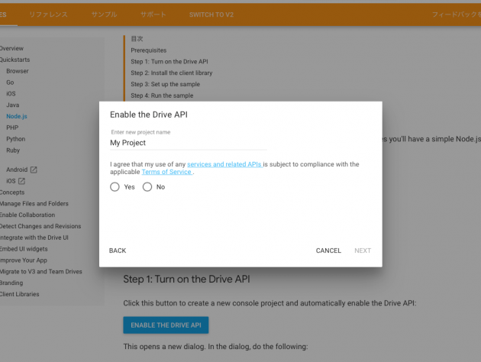Open the サポート tab
The width and height of the screenshot is (481, 362).
pos(153,15)
